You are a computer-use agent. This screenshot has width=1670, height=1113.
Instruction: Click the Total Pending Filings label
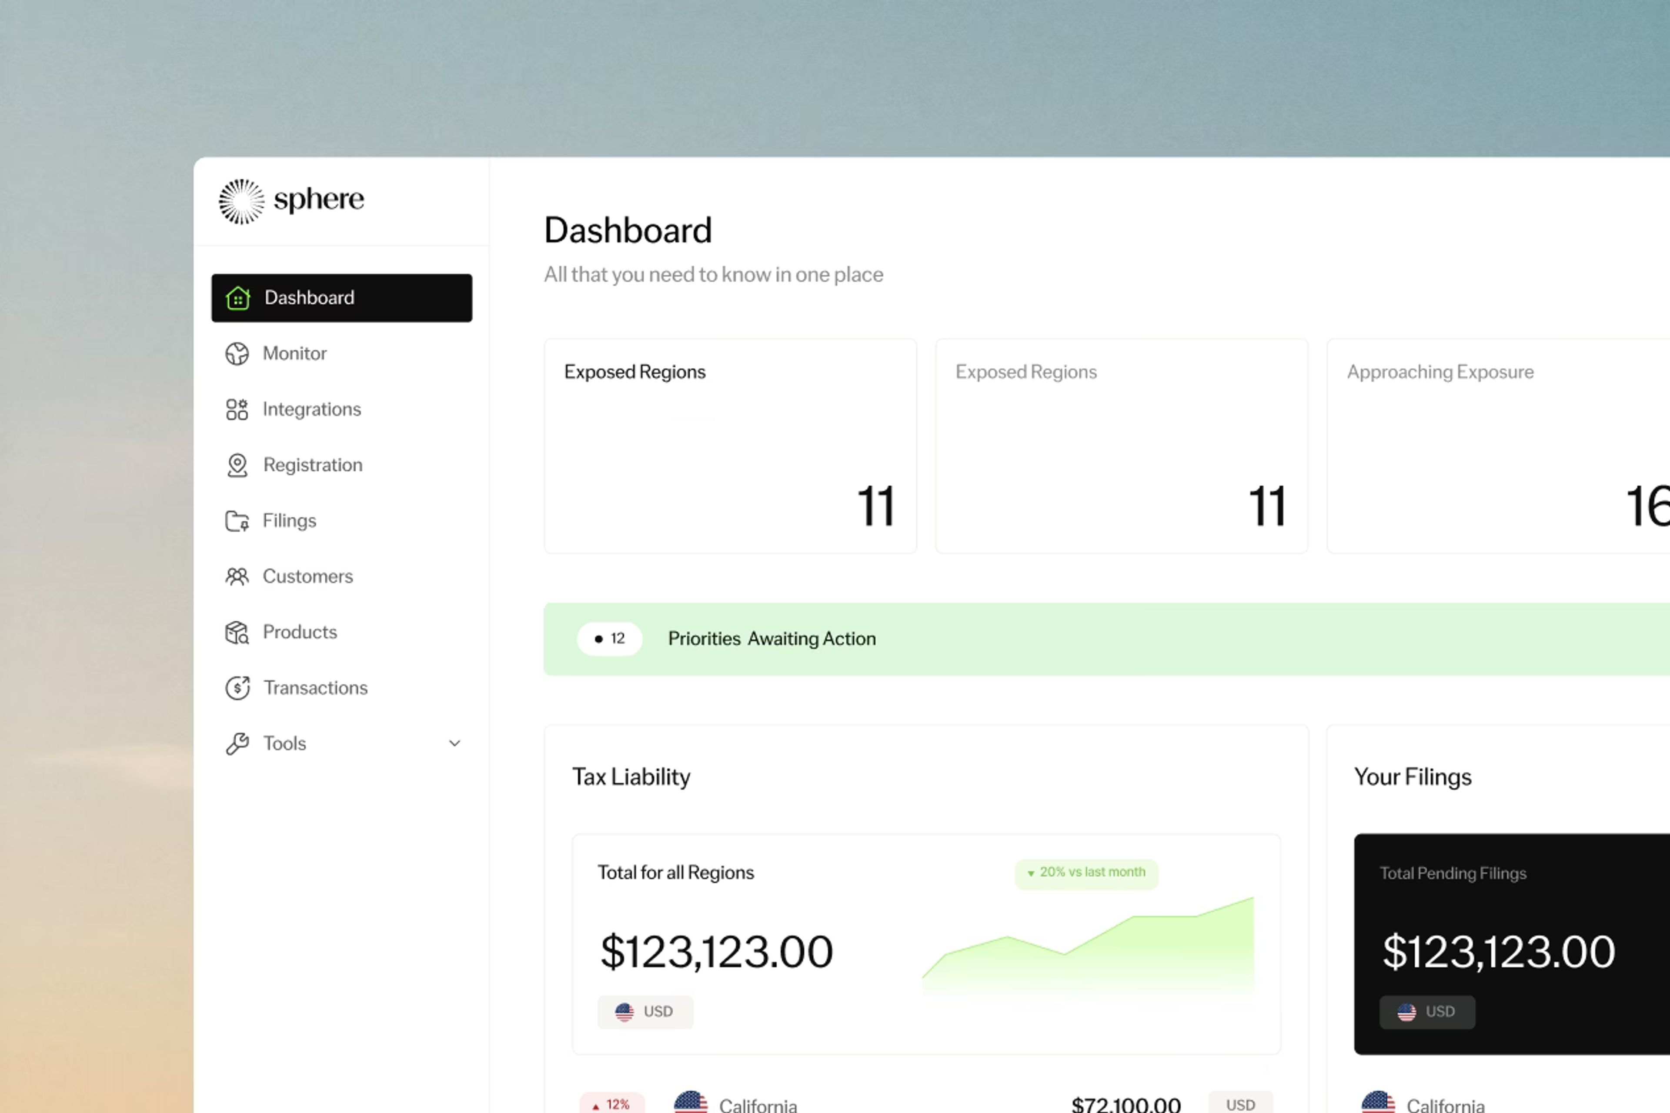pyautogui.click(x=1453, y=873)
